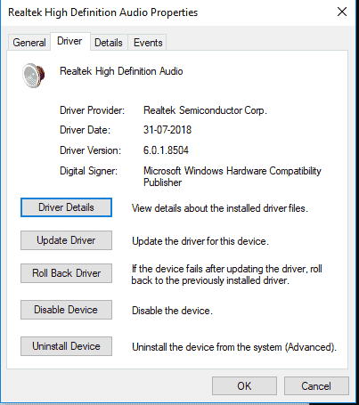Screen dimensions: 359x405
Task: Go to the Events tab
Action: (x=148, y=43)
